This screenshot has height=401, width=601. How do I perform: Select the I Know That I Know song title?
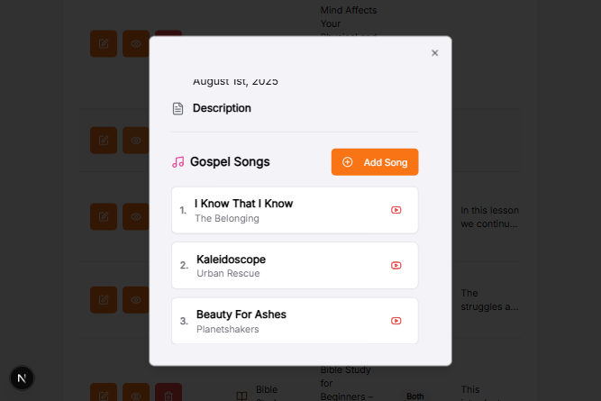[x=244, y=204]
